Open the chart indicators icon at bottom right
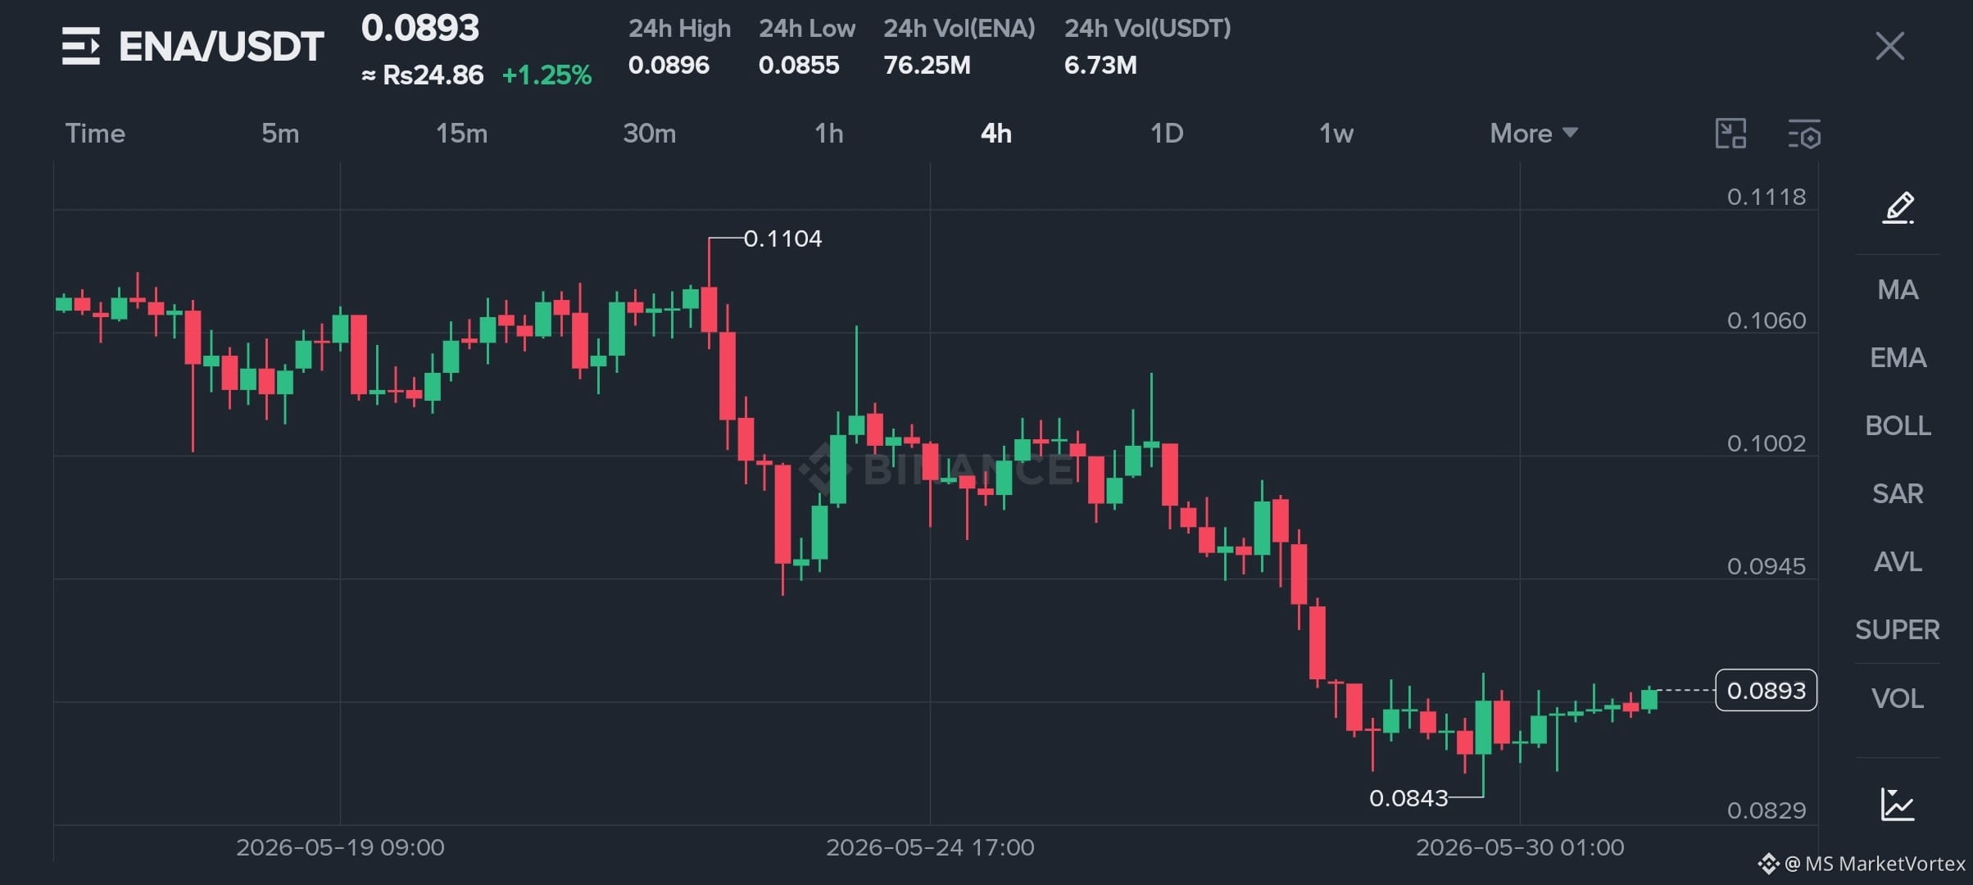The height and width of the screenshot is (885, 1973). [x=1898, y=804]
